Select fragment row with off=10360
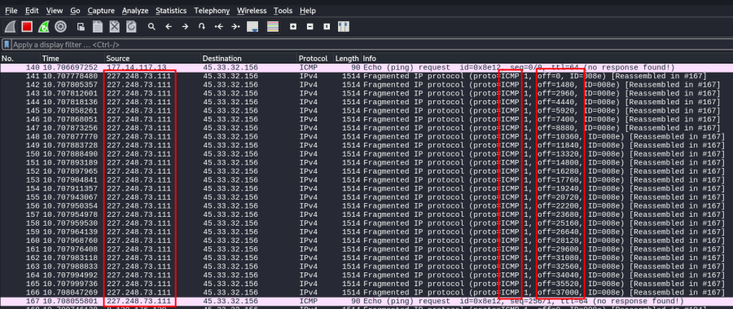 (366, 137)
